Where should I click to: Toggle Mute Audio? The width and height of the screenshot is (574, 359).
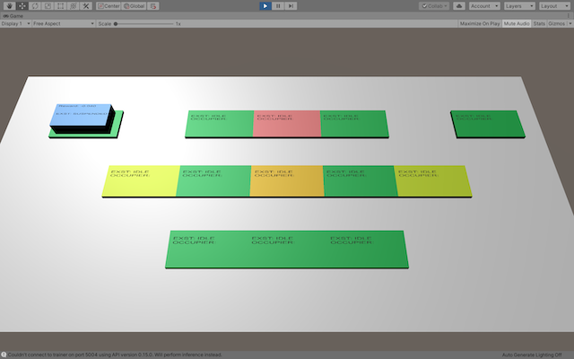tap(516, 23)
